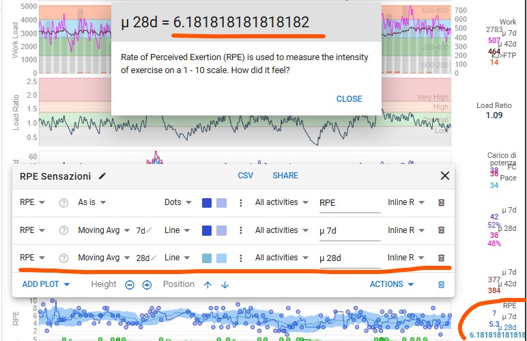This screenshot has width=527, height=341.
Task: Open help for 28d RPE row
Action: (63, 258)
